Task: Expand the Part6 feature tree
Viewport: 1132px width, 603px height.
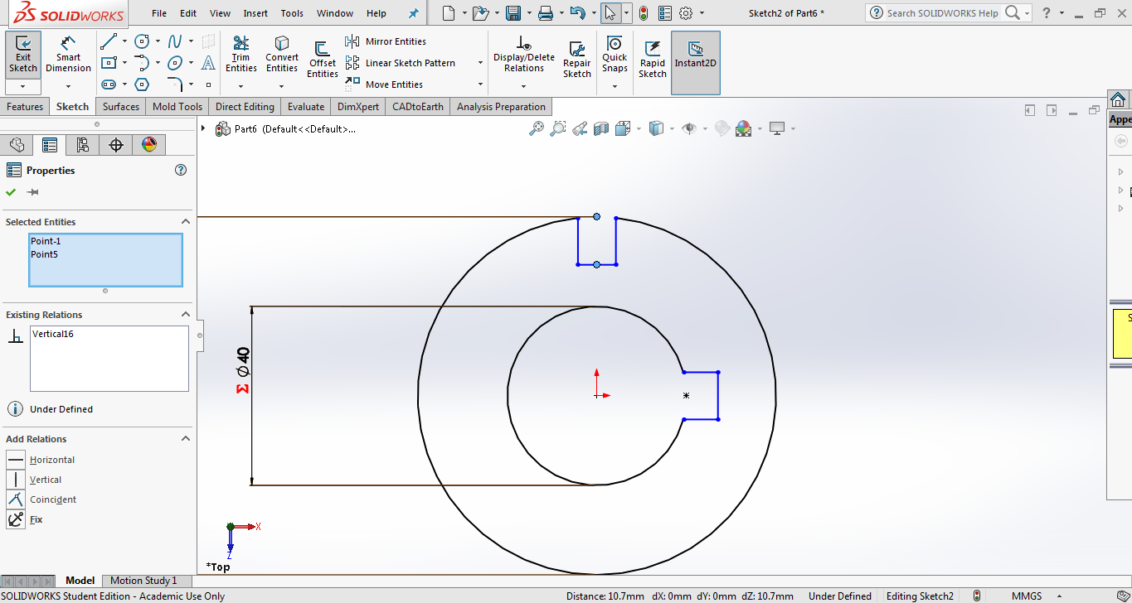Action: pyautogui.click(x=203, y=128)
